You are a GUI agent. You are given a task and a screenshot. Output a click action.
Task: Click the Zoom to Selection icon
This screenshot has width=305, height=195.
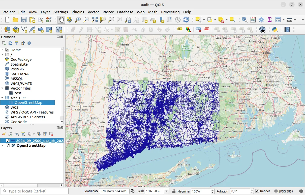(x=103, y=20)
